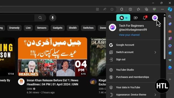Viewport: 174px width, 98px height.
Task: Click the Tech For Beginners channel name
Action: tap(131, 26)
